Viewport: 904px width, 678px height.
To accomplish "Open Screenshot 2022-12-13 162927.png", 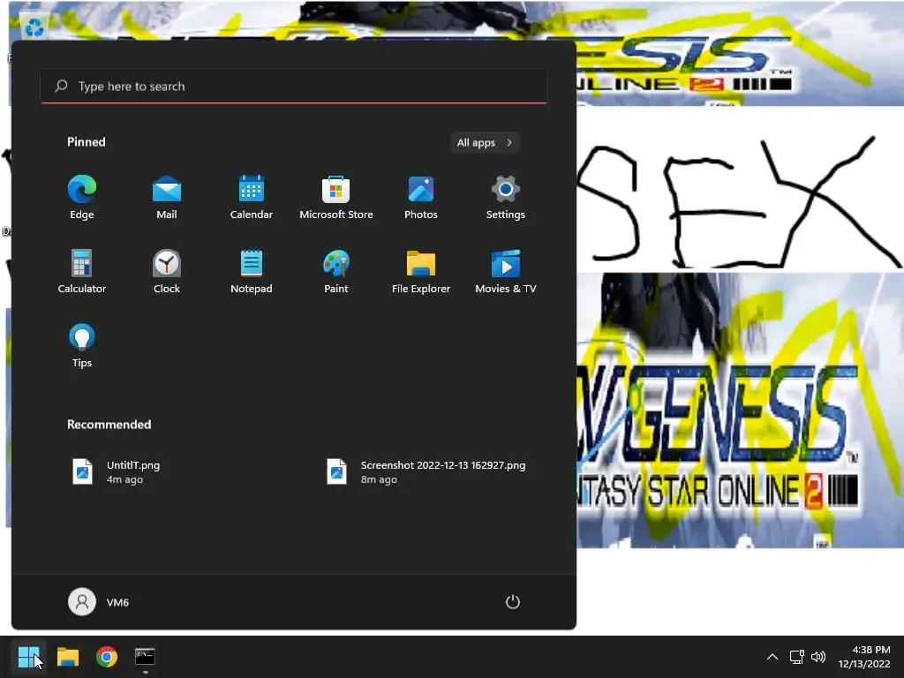I will pyautogui.click(x=426, y=471).
